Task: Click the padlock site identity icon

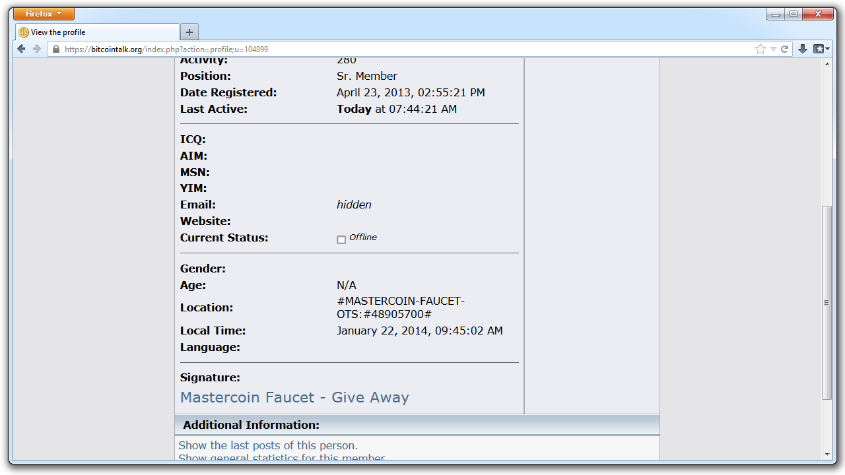Action: [x=55, y=49]
